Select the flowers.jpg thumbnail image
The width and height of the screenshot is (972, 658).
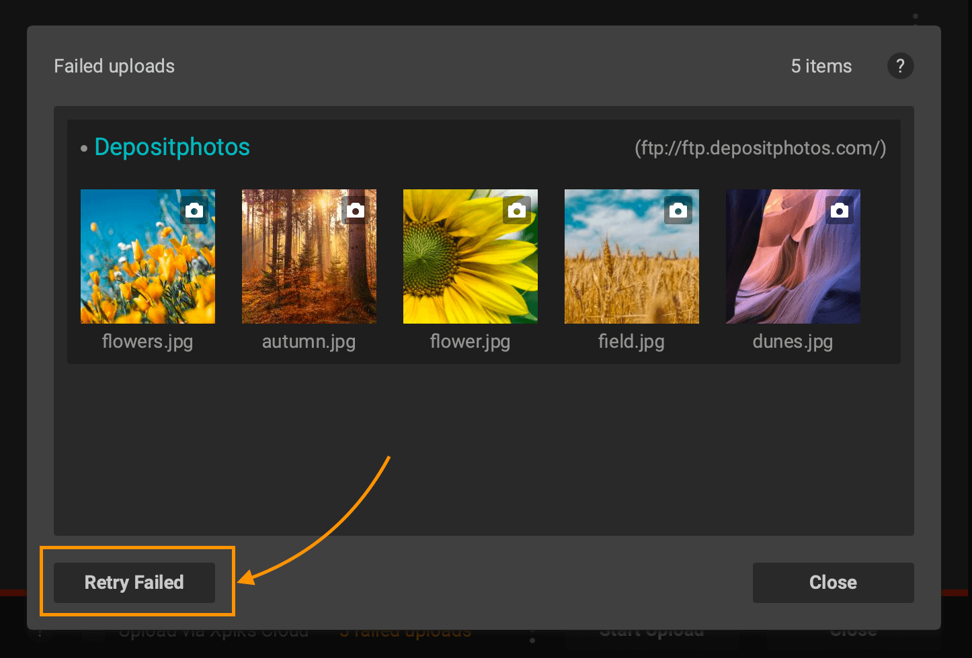coord(148,269)
